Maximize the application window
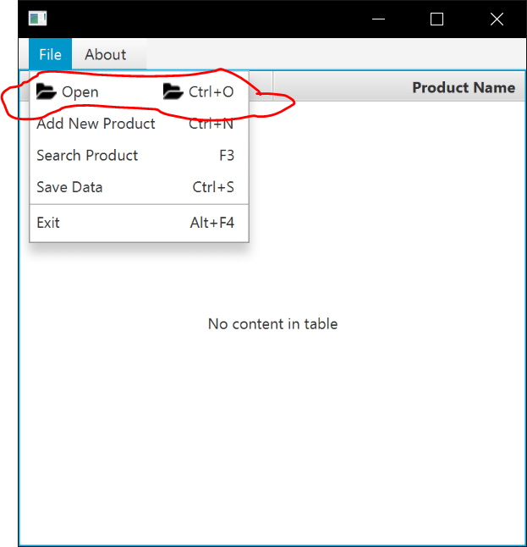This screenshot has width=527, height=547. coord(436,19)
